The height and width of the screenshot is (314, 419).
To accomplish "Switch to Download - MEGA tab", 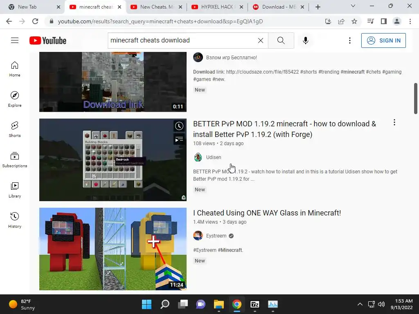I will (x=278, y=7).
